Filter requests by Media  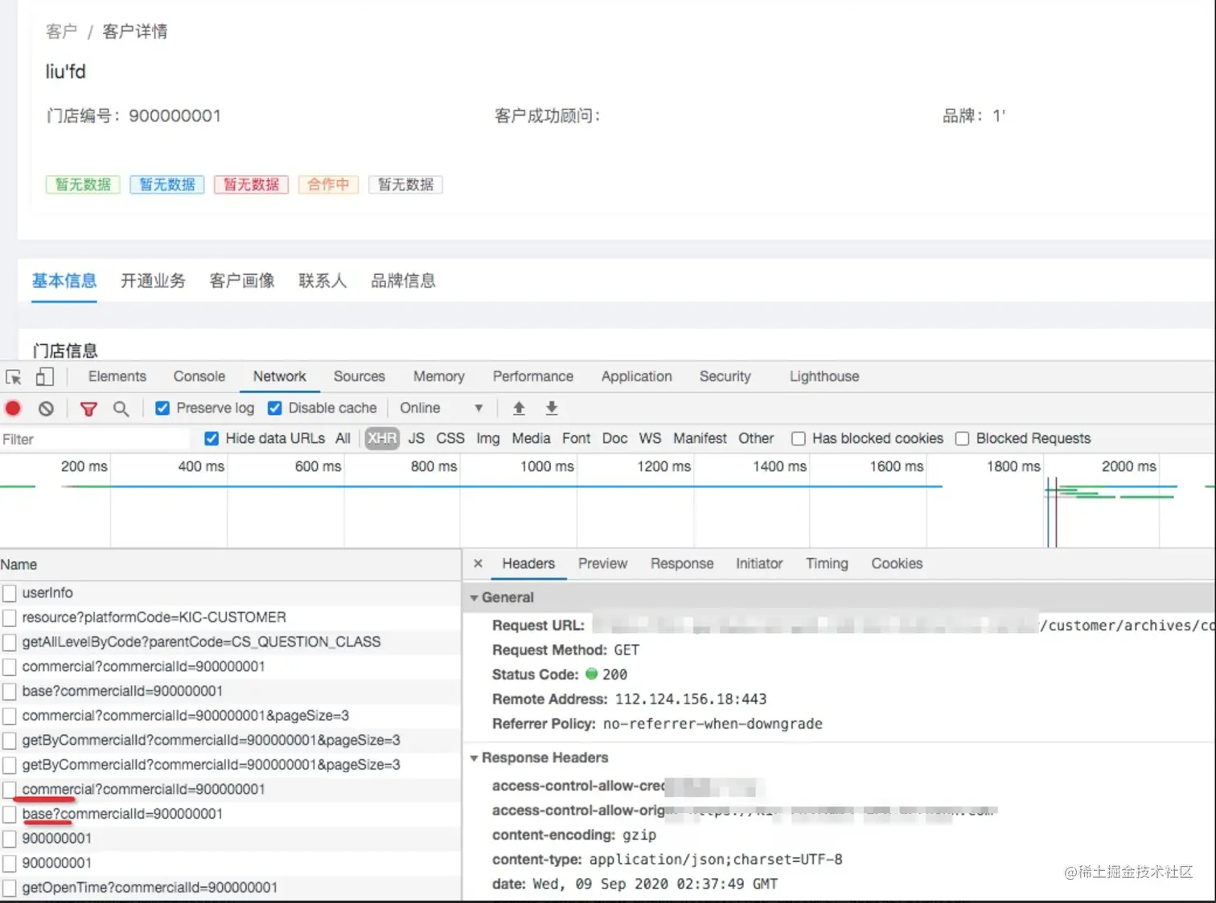tap(532, 438)
